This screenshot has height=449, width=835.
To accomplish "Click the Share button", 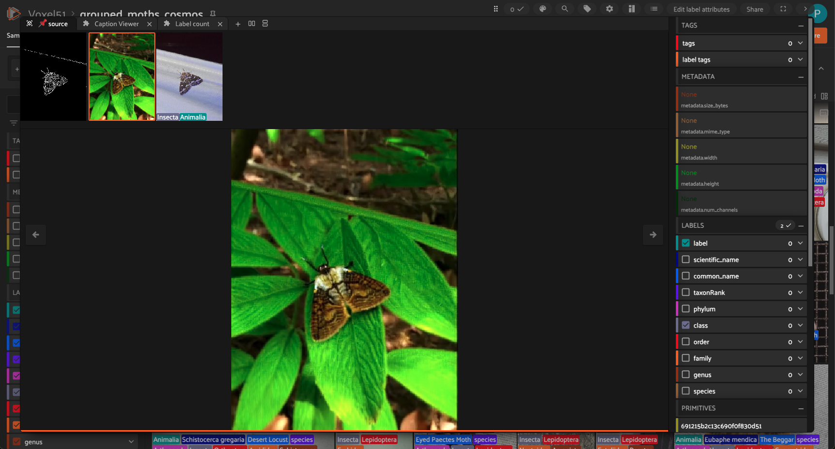I will [x=755, y=9].
